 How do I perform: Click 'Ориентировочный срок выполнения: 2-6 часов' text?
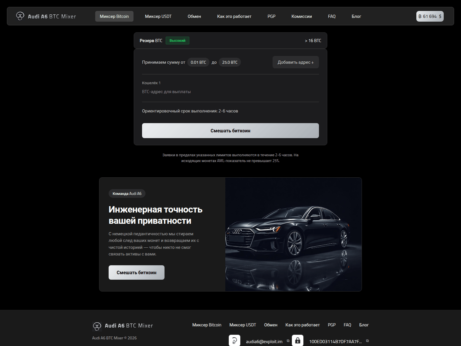[190, 111]
